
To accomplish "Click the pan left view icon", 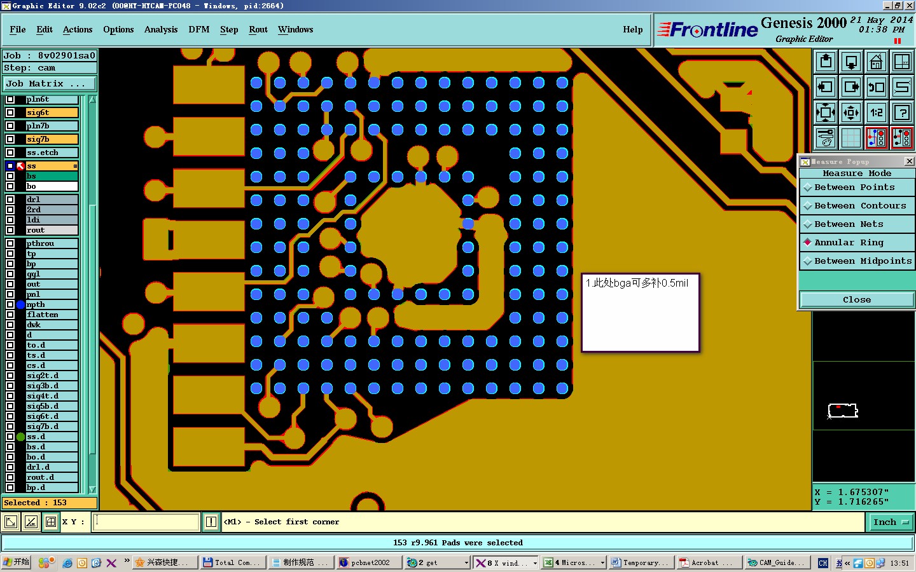I will [x=826, y=87].
